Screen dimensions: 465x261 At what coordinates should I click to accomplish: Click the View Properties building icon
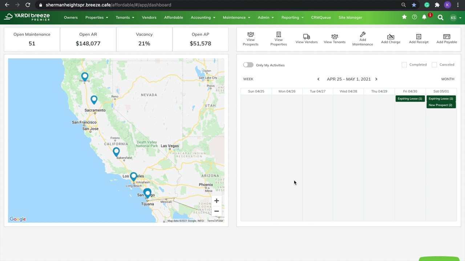pyautogui.click(x=279, y=34)
